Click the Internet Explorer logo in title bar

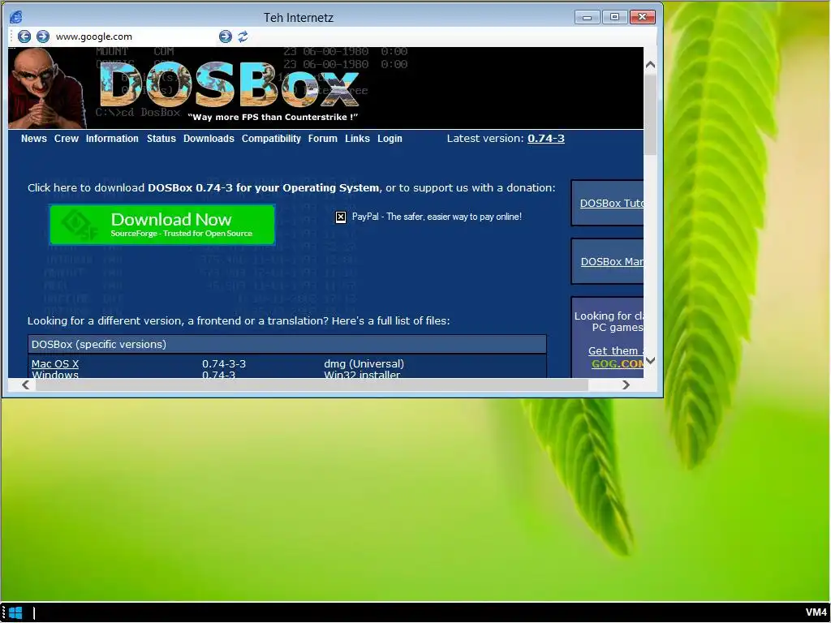coord(16,18)
